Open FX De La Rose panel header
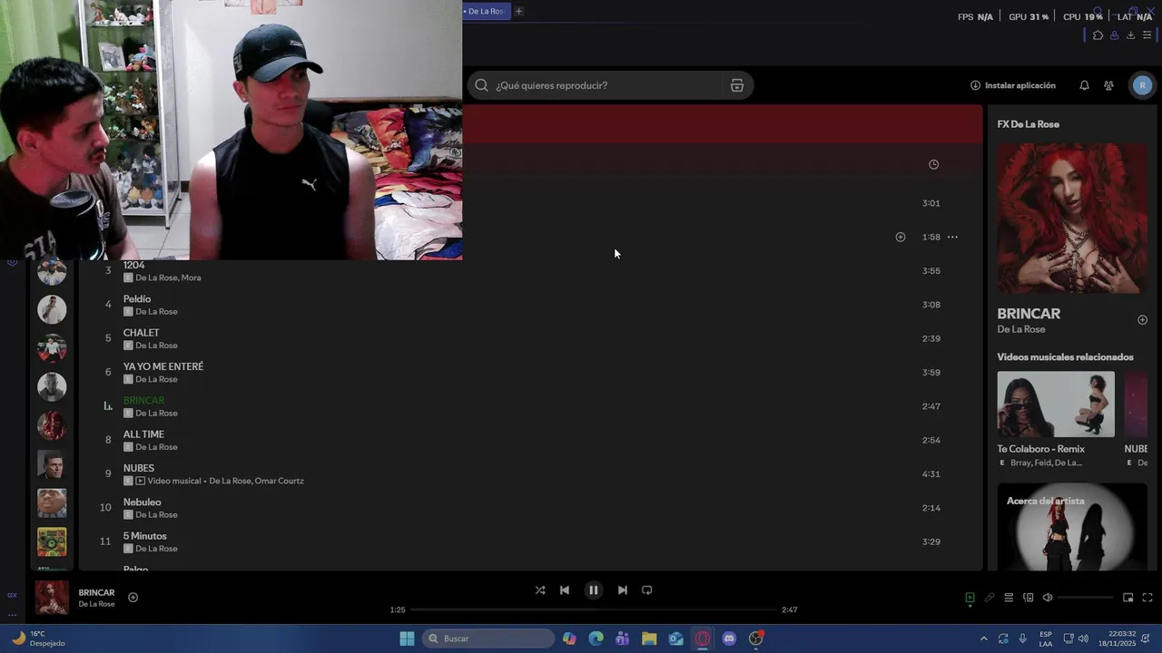The width and height of the screenshot is (1162, 653). pyautogui.click(x=1029, y=124)
